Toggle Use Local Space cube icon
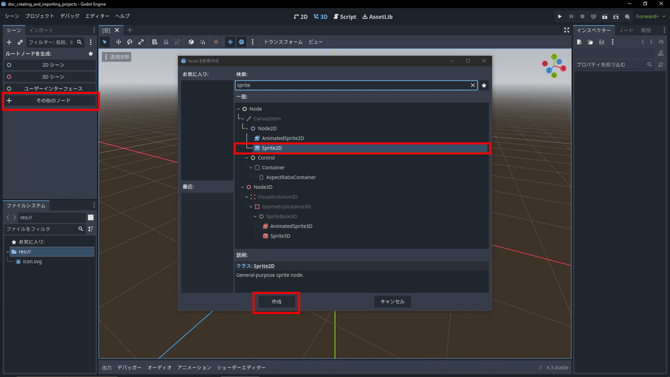 pos(191,42)
